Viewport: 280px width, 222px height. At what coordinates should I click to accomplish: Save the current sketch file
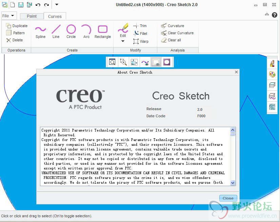point(21,5)
